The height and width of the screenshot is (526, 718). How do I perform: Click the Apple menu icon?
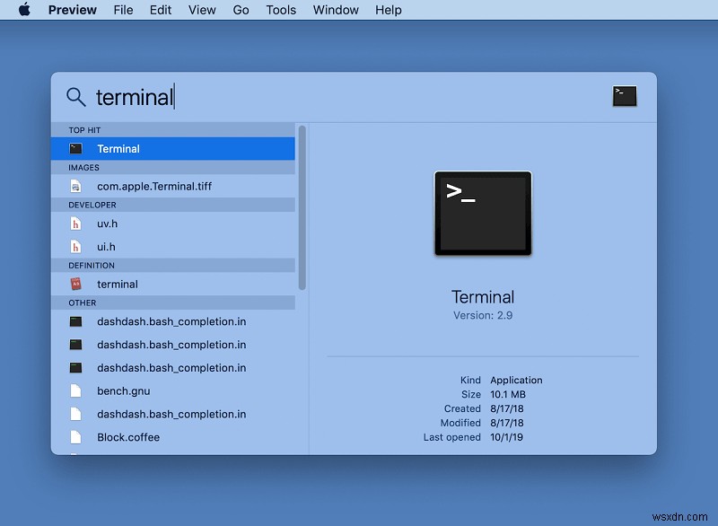pos(24,10)
